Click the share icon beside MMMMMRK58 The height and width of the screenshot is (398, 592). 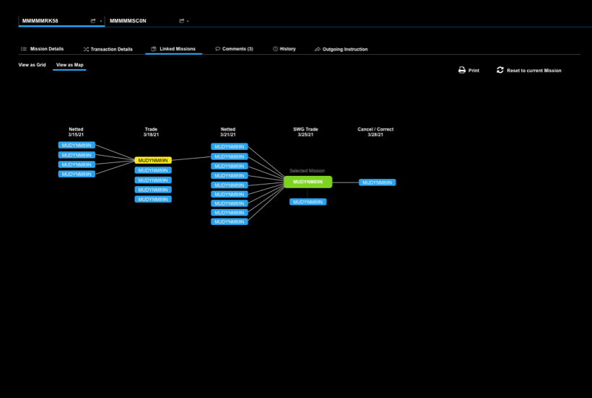click(93, 21)
